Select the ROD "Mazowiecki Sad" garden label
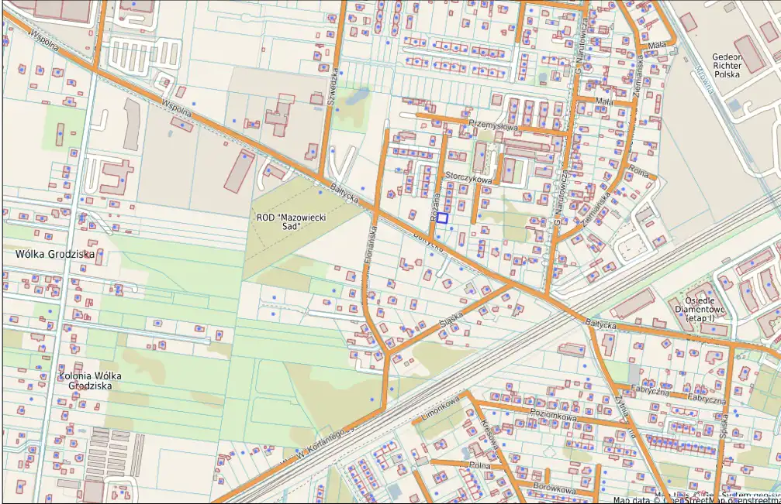 click(291, 222)
